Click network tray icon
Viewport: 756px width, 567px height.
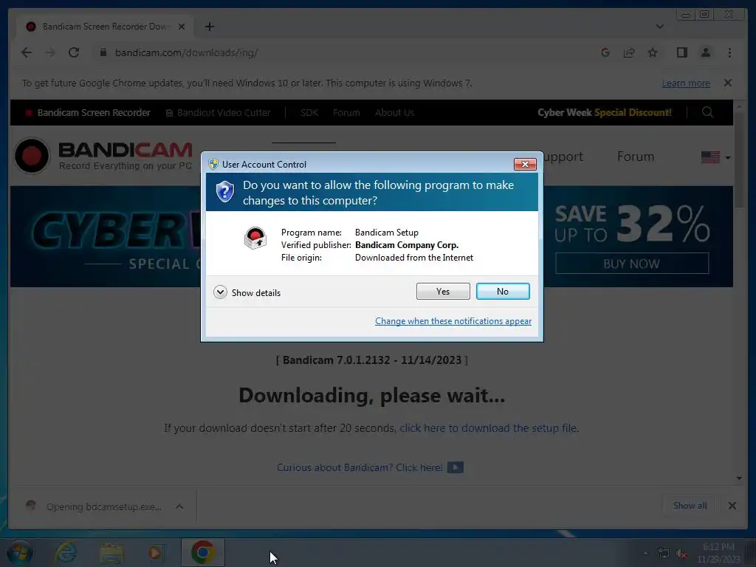664,554
